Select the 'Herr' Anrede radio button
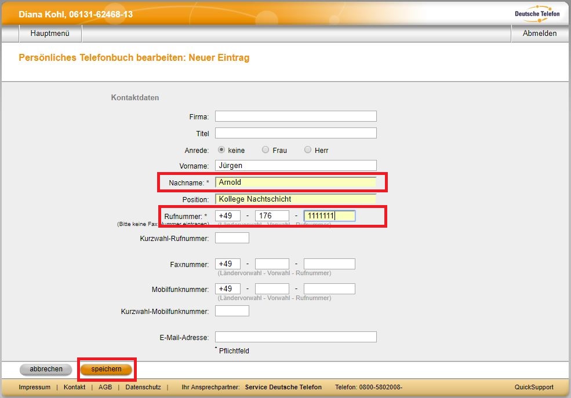Image resolution: width=571 pixels, height=398 pixels. coord(308,149)
